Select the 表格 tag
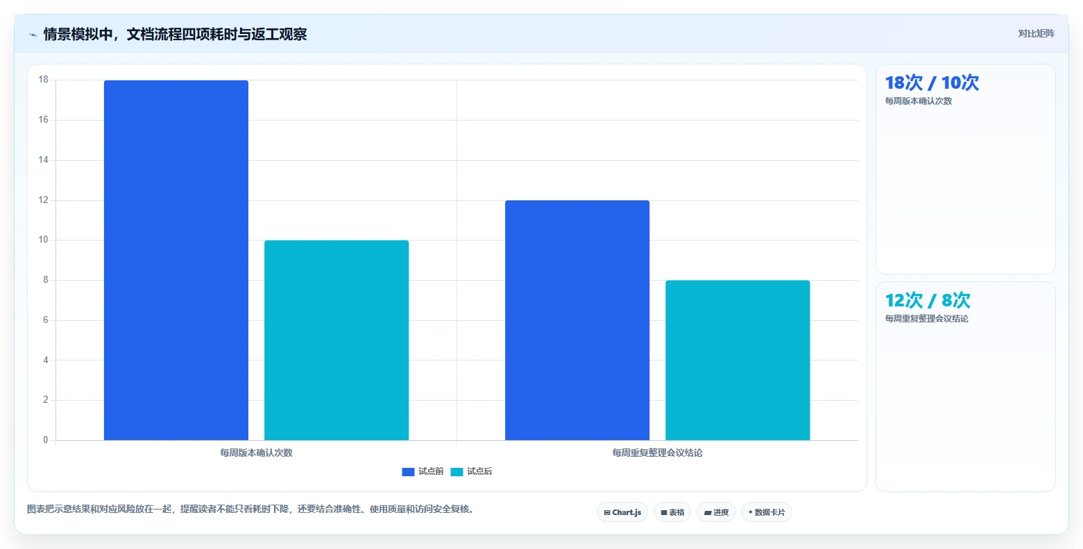Screen dimensions: 1083x549 click(672, 512)
